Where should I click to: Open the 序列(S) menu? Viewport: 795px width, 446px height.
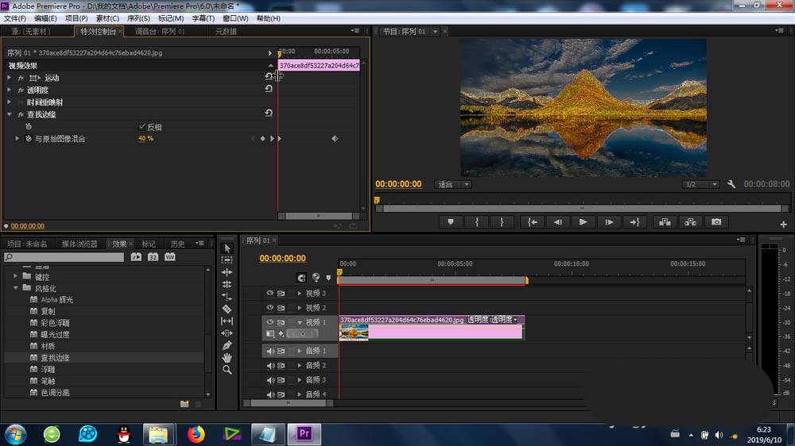tap(138, 18)
